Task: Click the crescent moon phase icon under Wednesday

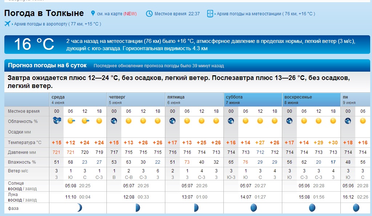Action: tap(79, 208)
